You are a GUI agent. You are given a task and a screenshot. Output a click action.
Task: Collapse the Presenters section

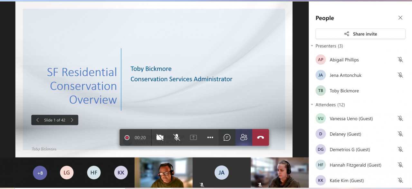point(312,46)
